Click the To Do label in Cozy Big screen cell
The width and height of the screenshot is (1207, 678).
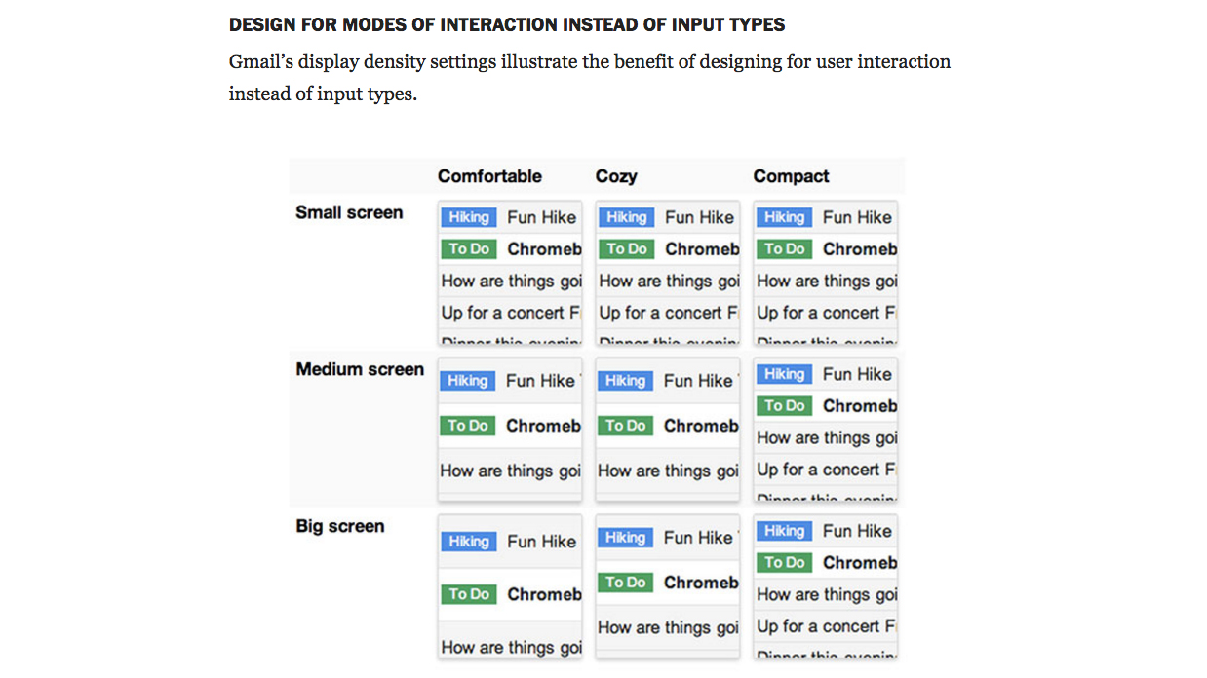pyautogui.click(x=625, y=582)
